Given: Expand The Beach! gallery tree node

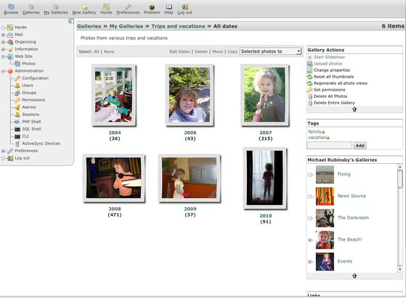Looking at the screenshot, I should (x=309, y=240).
